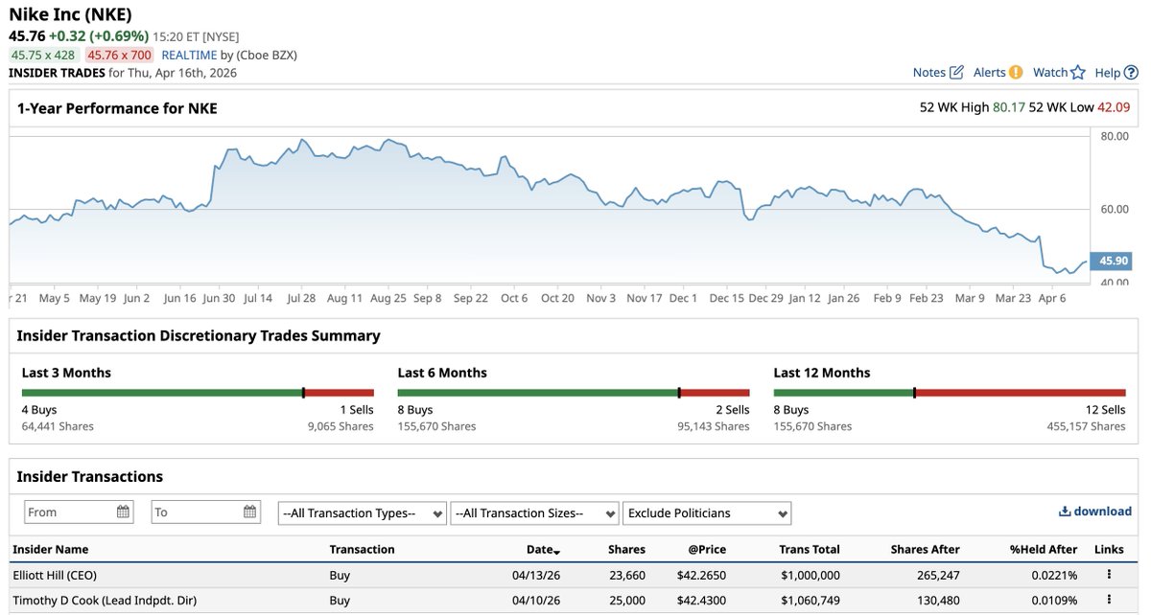Click the Nike Inc (NKE) title
This screenshot has height=615, width=1151.
(x=71, y=14)
